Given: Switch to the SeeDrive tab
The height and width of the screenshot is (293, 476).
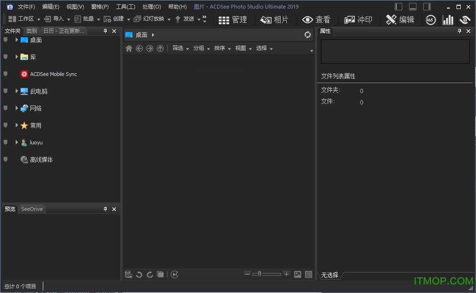Looking at the screenshot, I should click(31, 208).
